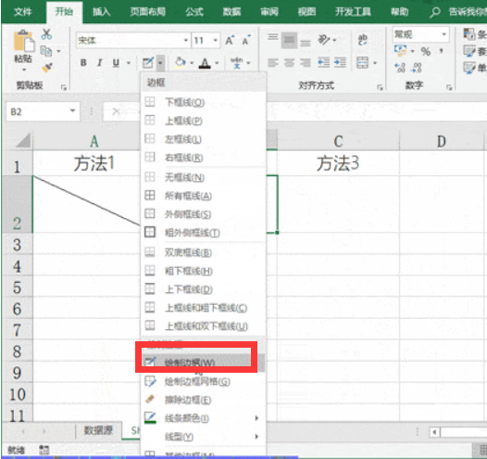The height and width of the screenshot is (459, 487).
Task: Click the phonetic guide (wén) icon
Action: click(237, 63)
